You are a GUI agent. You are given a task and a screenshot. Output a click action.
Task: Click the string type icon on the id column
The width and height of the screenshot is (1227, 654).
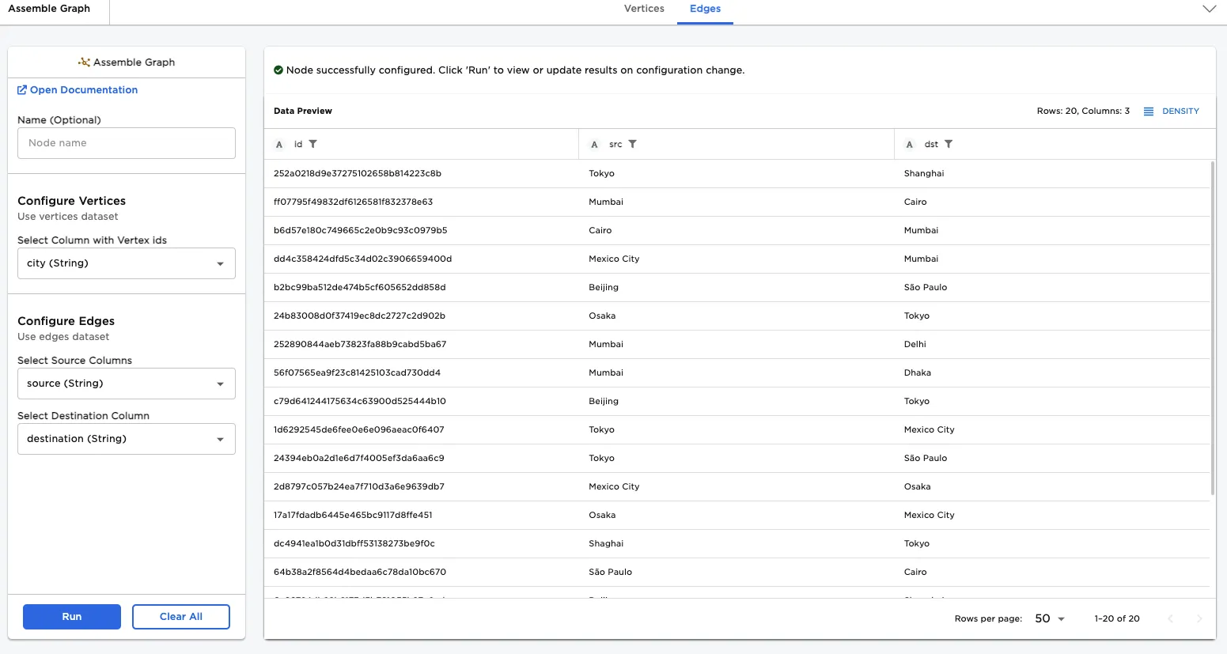click(x=278, y=144)
